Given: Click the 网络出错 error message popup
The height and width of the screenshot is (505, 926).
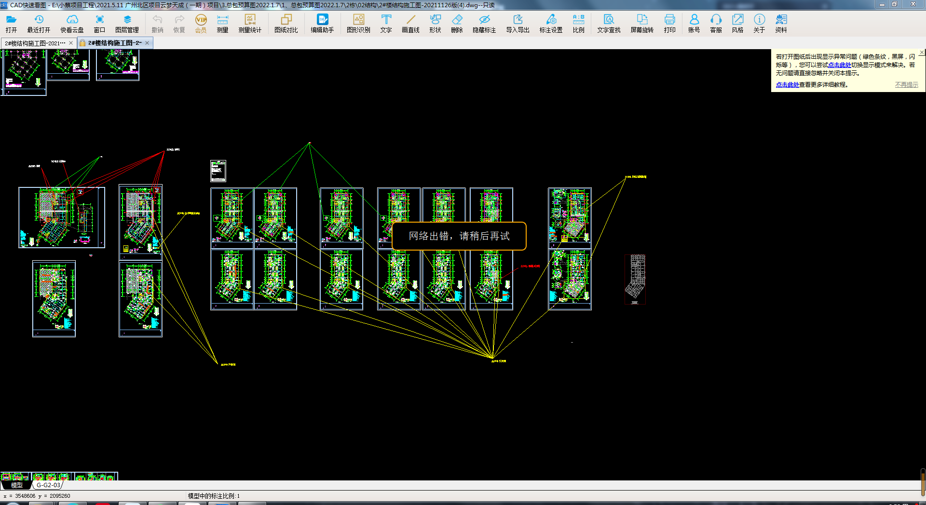Looking at the screenshot, I should click(x=459, y=236).
